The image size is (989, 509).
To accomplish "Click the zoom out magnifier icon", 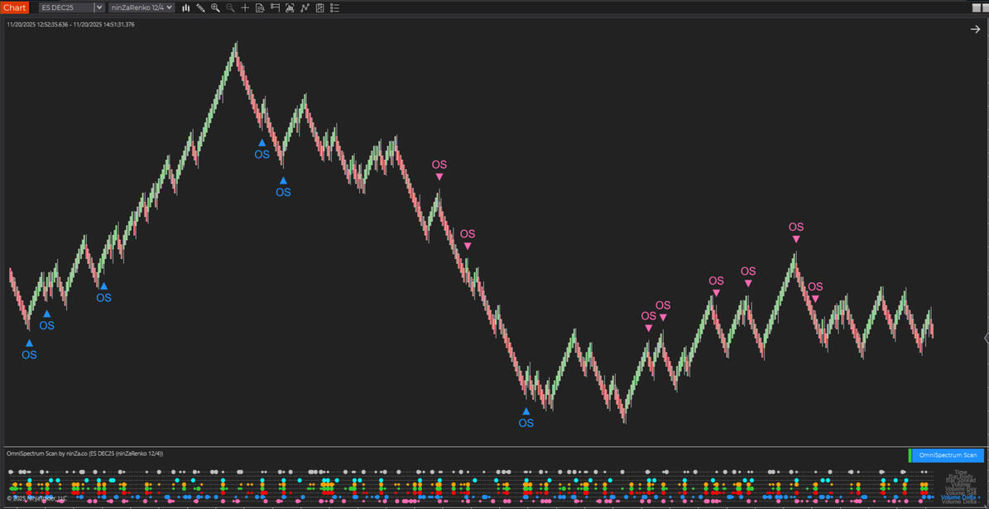I will pos(230,7).
